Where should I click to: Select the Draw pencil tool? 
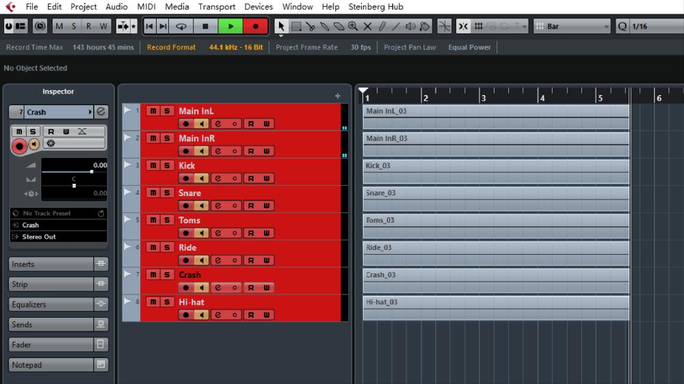click(382, 27)
